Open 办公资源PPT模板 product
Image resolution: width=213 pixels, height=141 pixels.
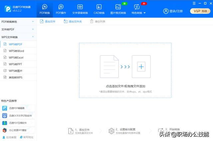18,130
